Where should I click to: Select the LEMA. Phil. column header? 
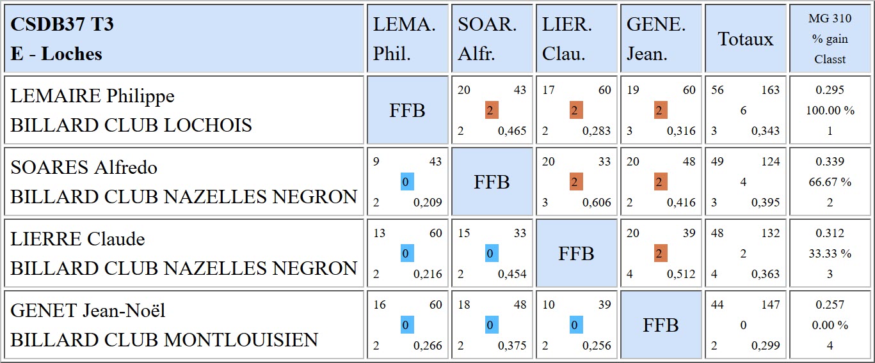(x=407, y=39)
